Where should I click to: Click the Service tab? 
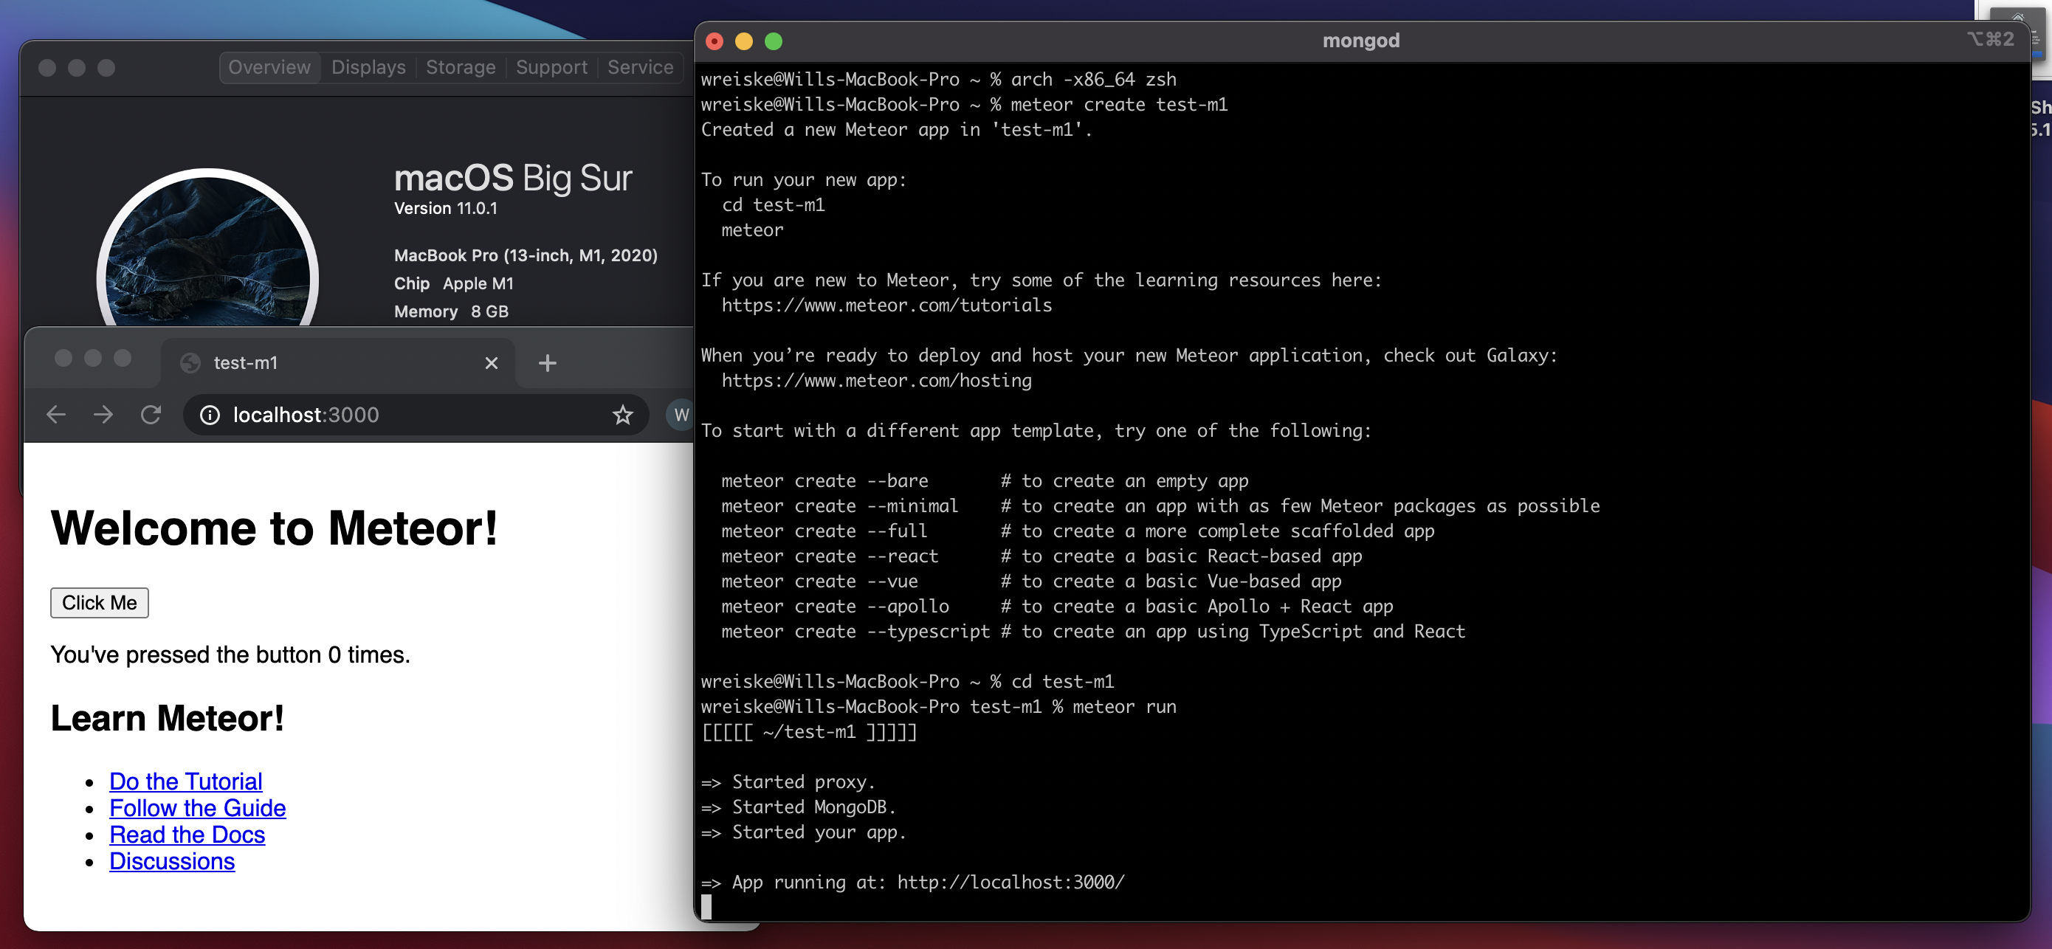pyautogui.click(x=640, y=67)
